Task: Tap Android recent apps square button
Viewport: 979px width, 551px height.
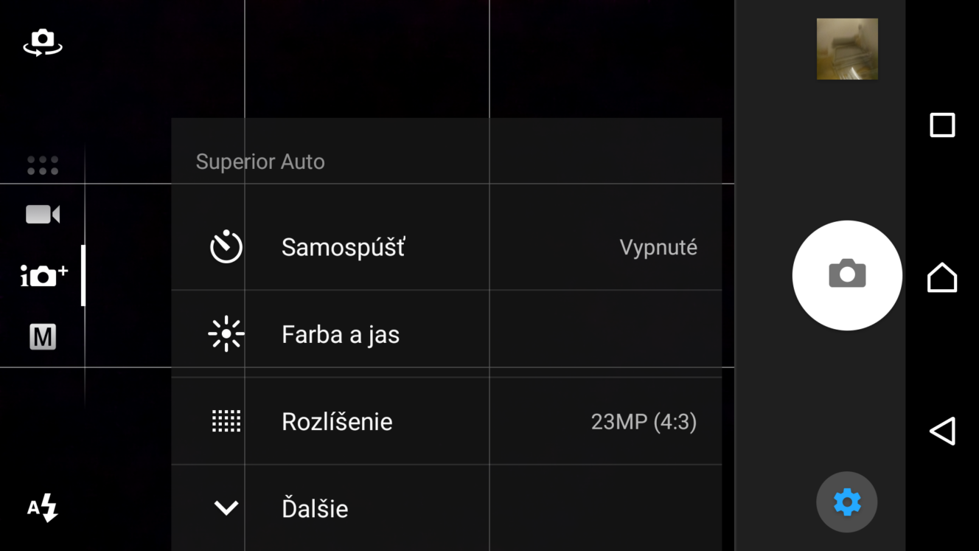Action: pyautogui.click(x=942, y=125)
